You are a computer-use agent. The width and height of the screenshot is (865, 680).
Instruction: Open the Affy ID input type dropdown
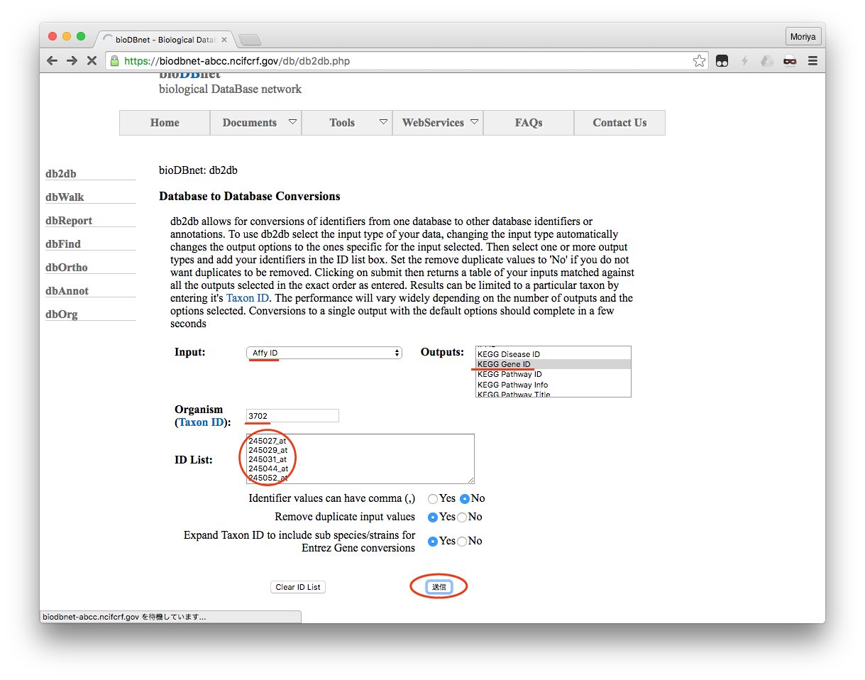tap(324, 353)
